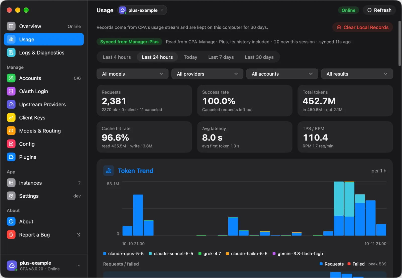Click the Avg latency 8.0 s value
This screenshot has height=278, width=402.
point(212,137)
